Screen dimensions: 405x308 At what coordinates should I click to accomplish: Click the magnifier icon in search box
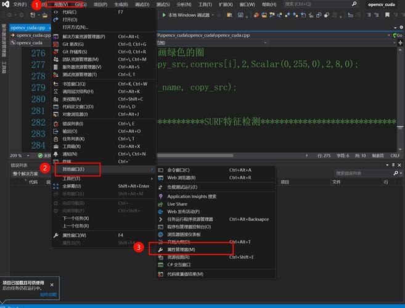(354, 4)
